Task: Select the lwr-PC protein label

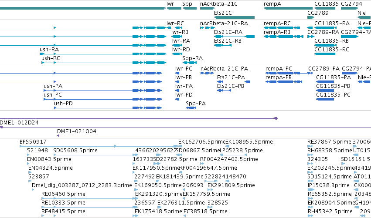Action: pos(184,69)
